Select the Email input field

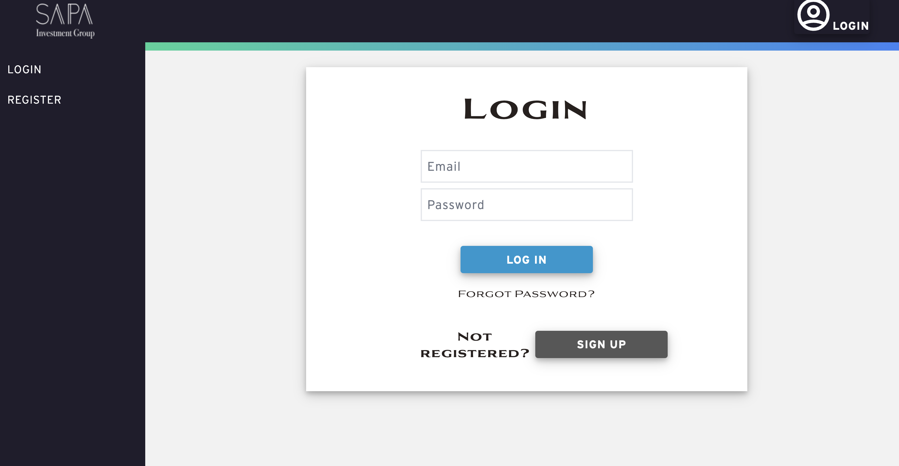pyautogui.click(x=526, y=166)
